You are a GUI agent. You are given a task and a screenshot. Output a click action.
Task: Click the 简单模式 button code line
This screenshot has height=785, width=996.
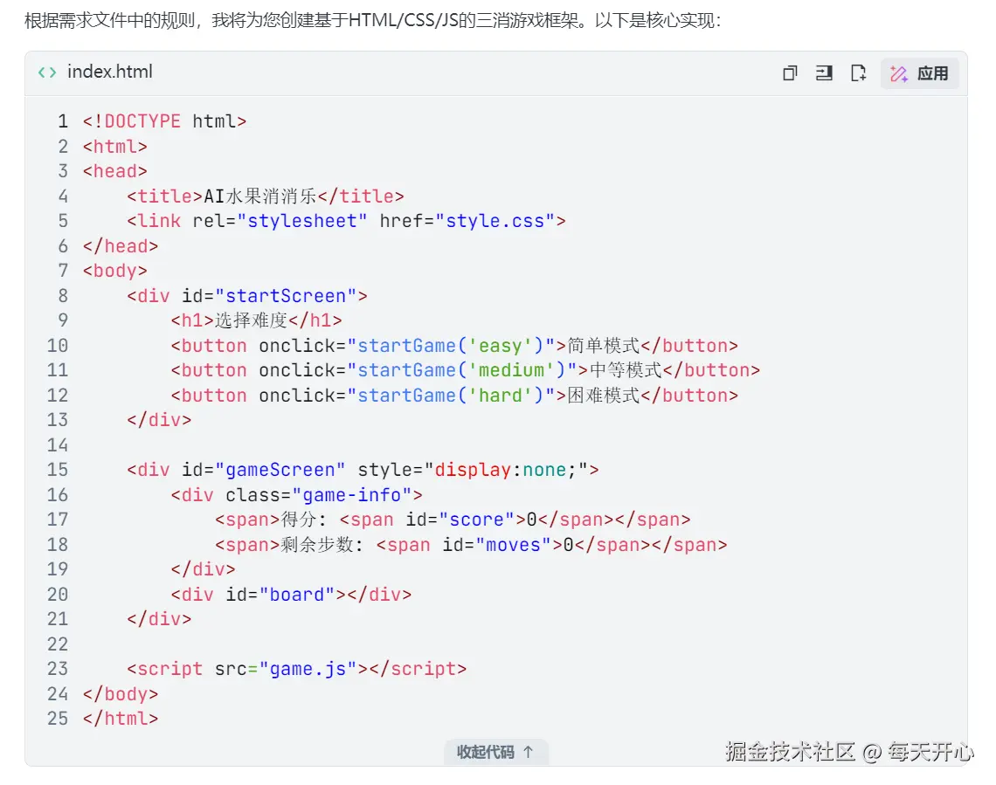454,345
